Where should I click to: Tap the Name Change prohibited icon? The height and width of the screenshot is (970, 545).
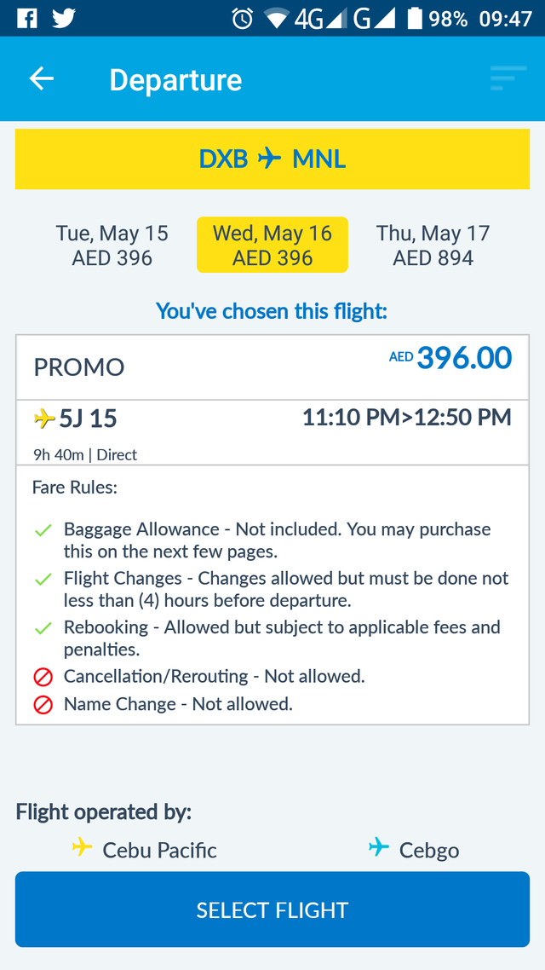tap(43, 705)
